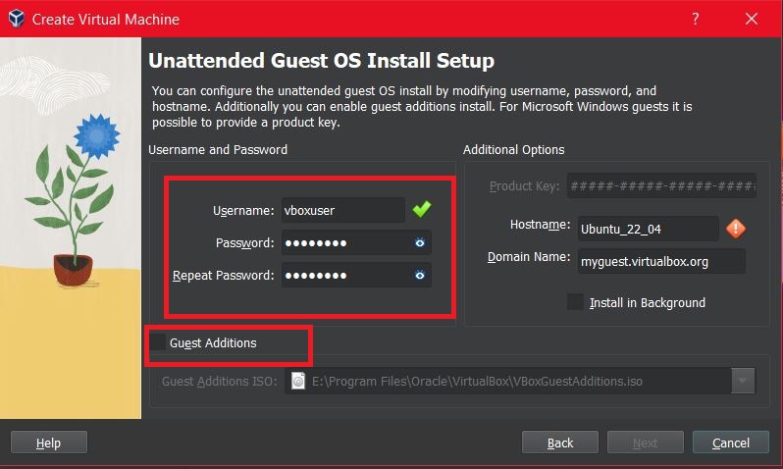
Task: Click the VirtualBox cube icon in title bar
Action: click(17, 19)
